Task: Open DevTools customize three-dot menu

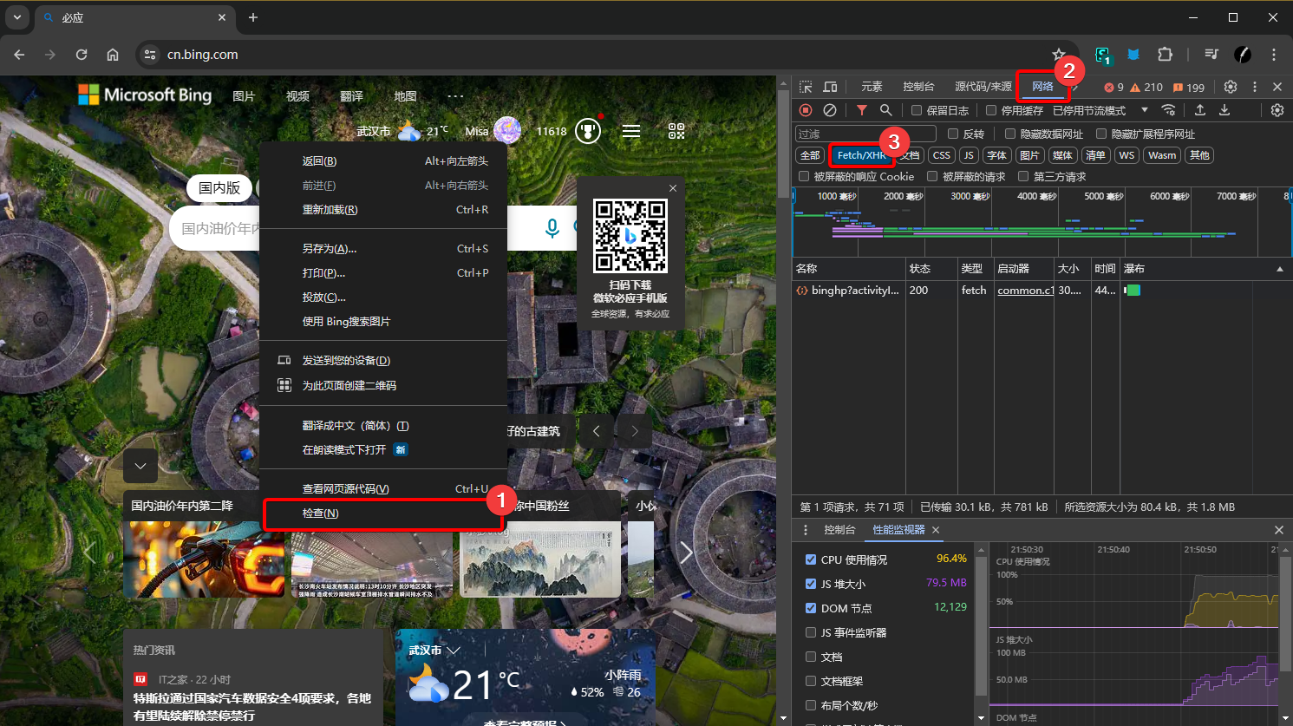Action: click(x=1254, y=87)
